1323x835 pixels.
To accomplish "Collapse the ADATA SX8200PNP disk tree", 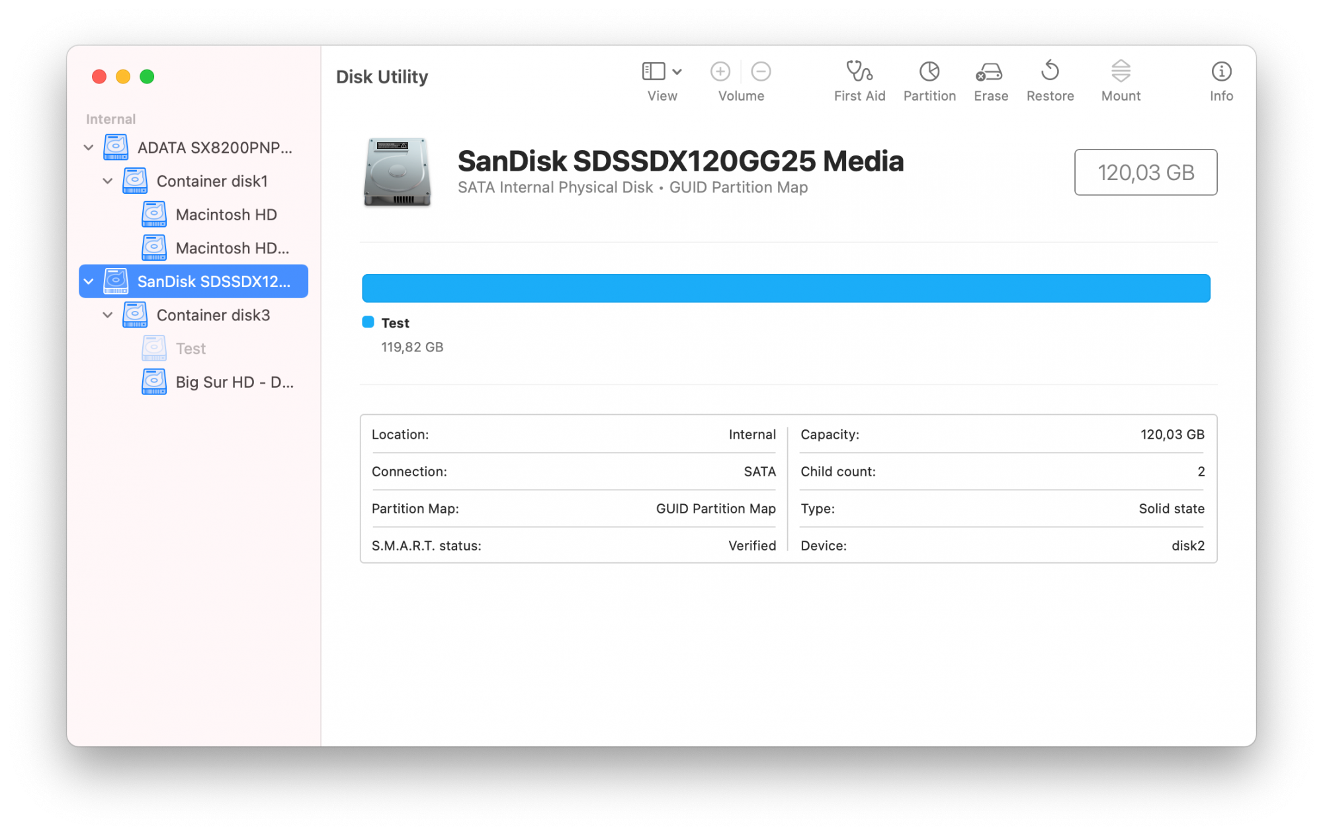I will pyautogui.click(x=89, y=148).
